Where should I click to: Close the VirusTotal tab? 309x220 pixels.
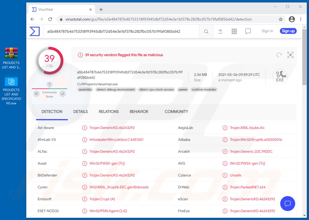pos(90,9)
